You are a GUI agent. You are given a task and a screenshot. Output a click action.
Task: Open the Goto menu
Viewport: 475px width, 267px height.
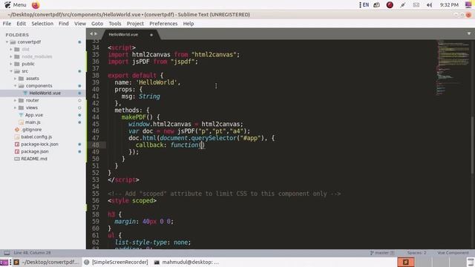pos(97,24)
